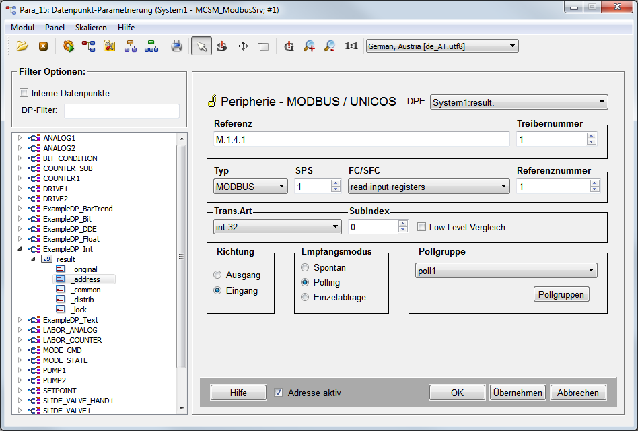Open the Panel menu
This screenshot has height=431, width=638.
coord(55,27)
